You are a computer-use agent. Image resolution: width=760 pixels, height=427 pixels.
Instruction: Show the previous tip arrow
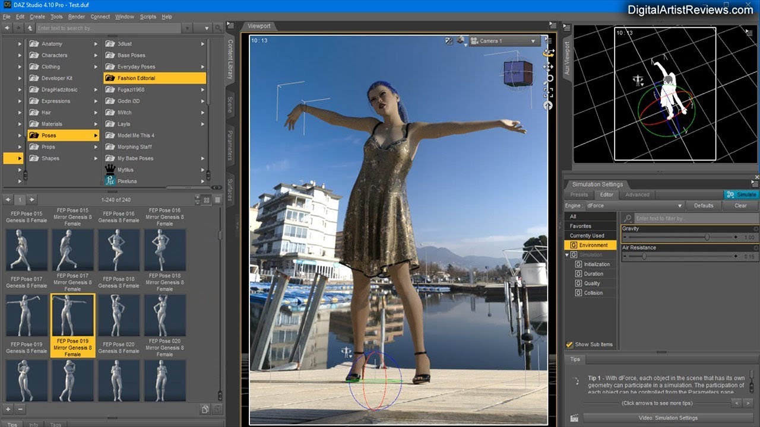coord(736,403)
